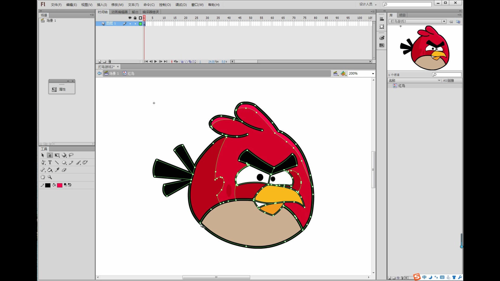Viewport: 500px width, 281px height.
Task: Select the Pencil tool
Action: click(x=71, y=163)
